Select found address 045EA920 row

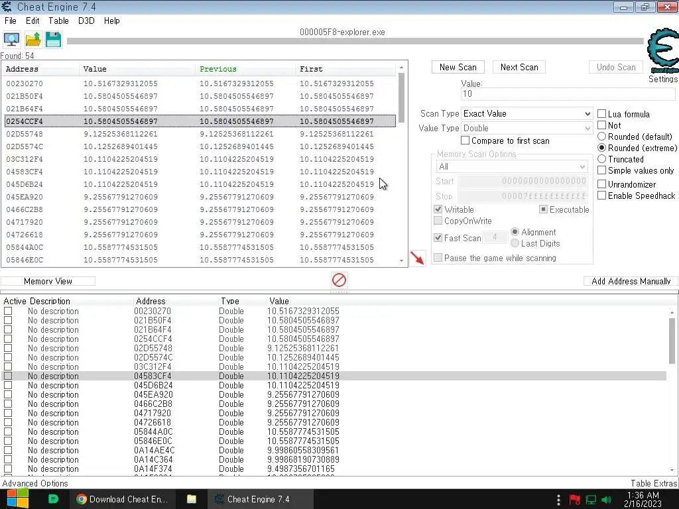point(200,197)
